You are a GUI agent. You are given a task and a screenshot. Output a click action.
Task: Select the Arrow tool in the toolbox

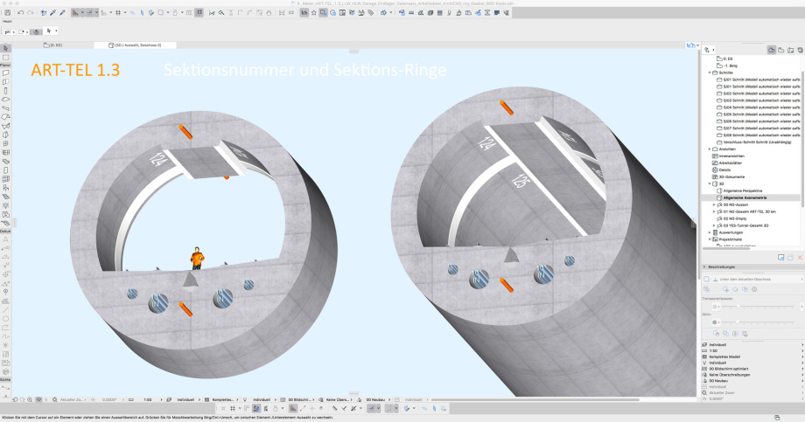tap(5, 48)
